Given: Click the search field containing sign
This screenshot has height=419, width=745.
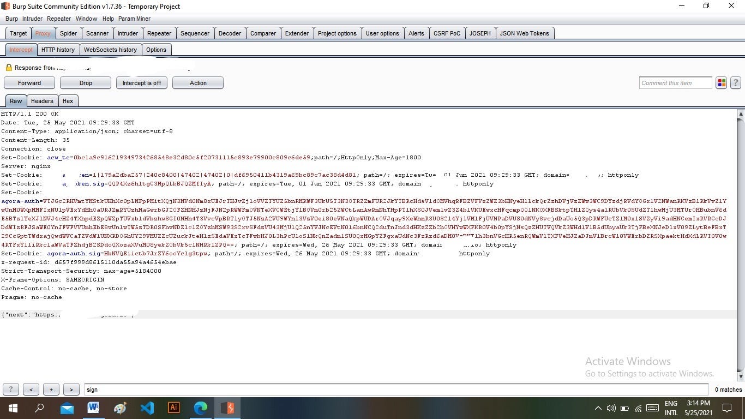Looking at the screenshot, I should [x=398, y=390].
